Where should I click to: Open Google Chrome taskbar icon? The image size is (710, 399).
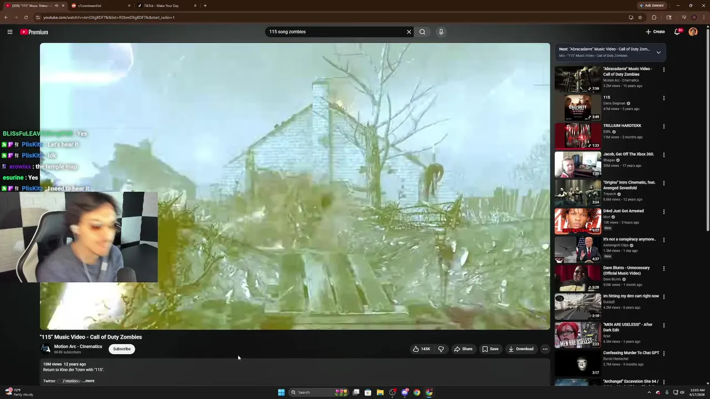[x=417, y=392]
